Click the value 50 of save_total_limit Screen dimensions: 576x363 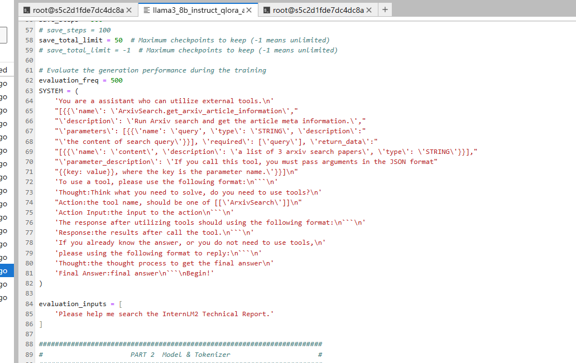point(119,40)
